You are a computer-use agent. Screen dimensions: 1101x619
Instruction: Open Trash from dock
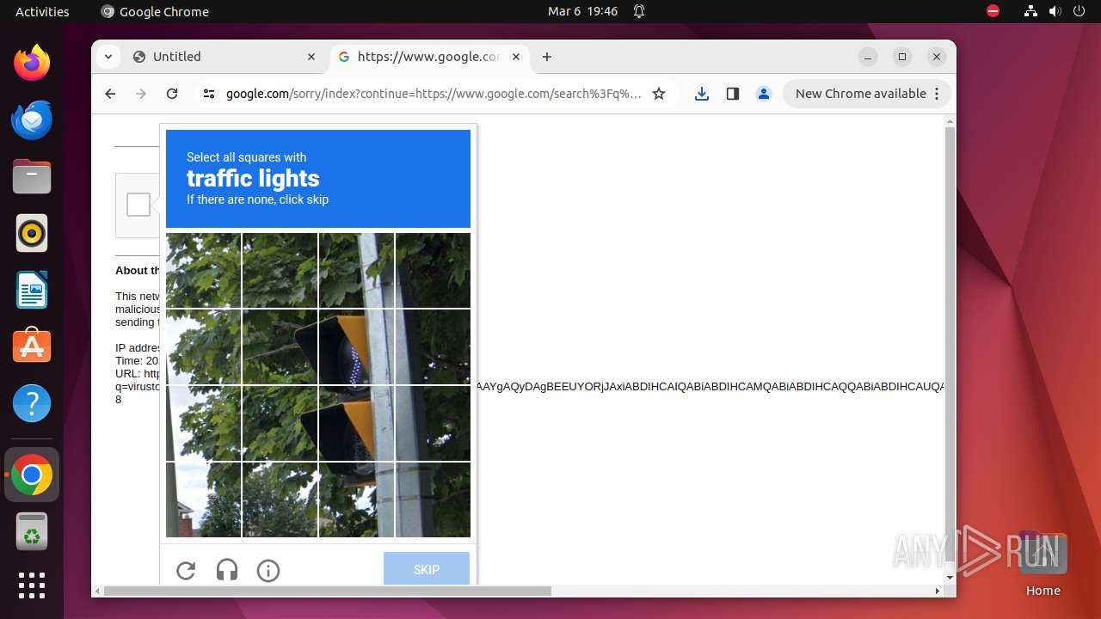(x=32, y=532)
